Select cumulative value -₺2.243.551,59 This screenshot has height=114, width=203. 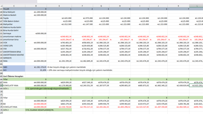[x=82, y=85]
